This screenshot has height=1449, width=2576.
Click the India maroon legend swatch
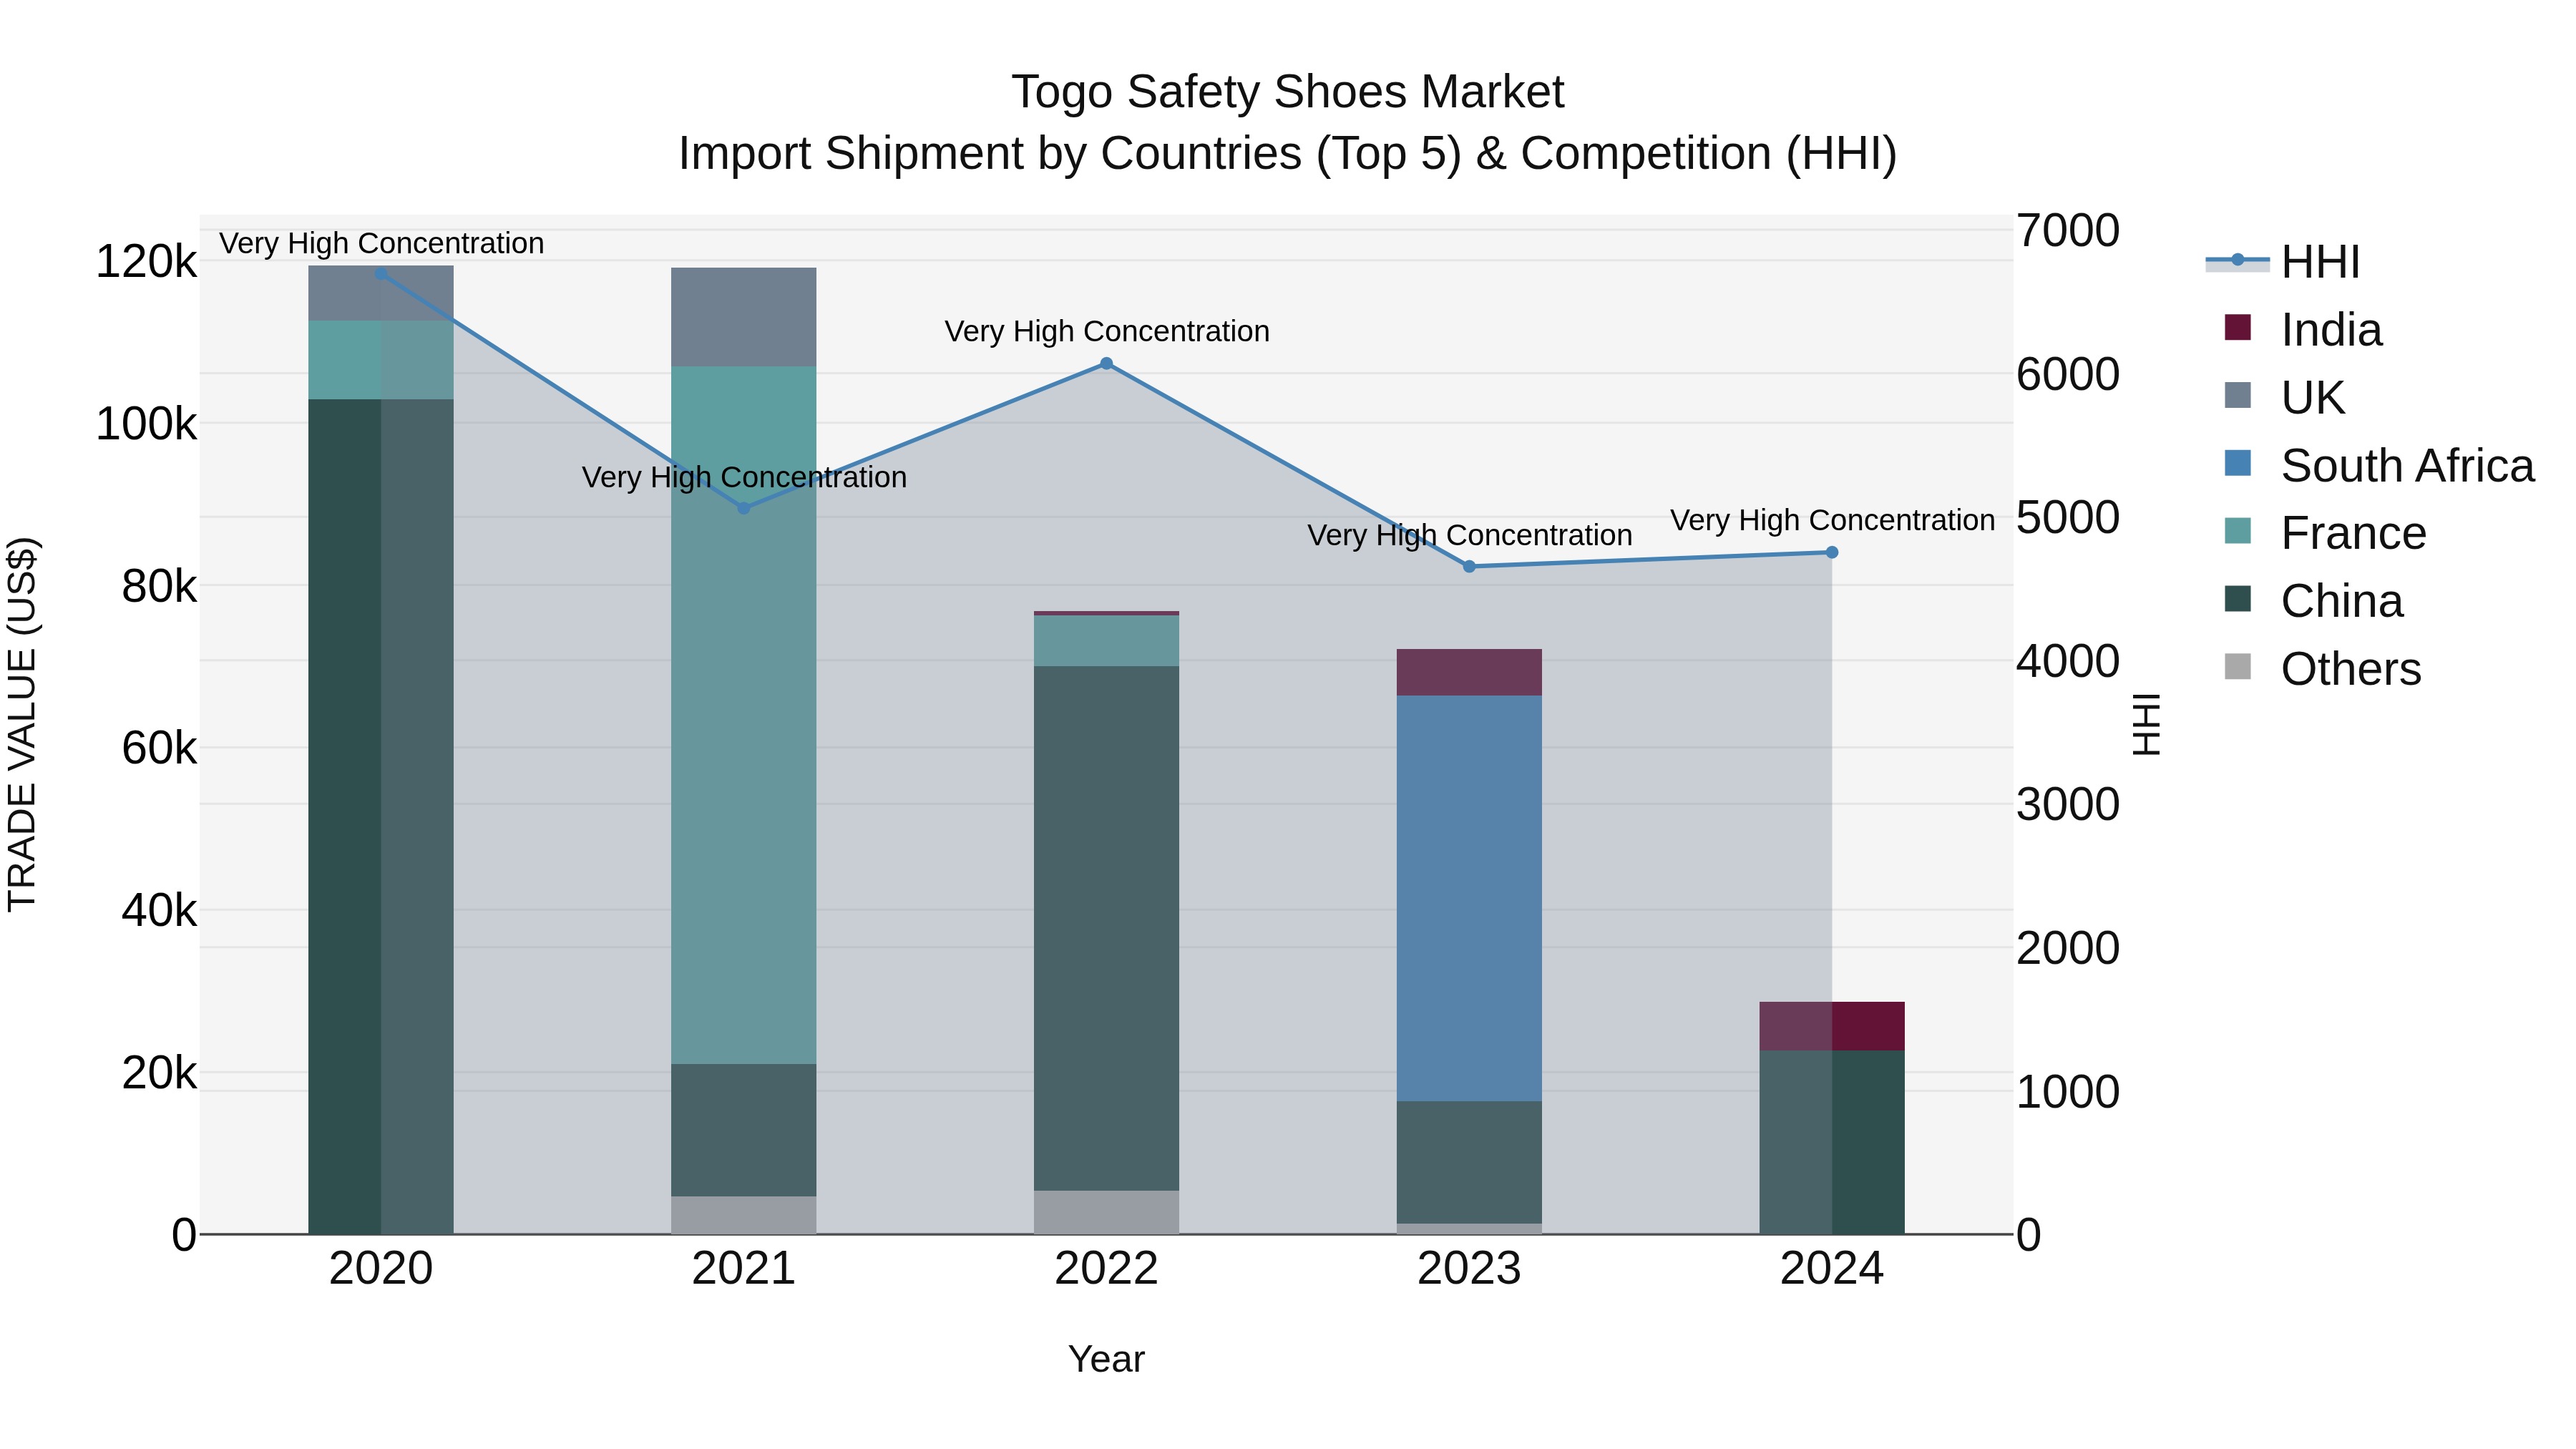[2238, 328]
